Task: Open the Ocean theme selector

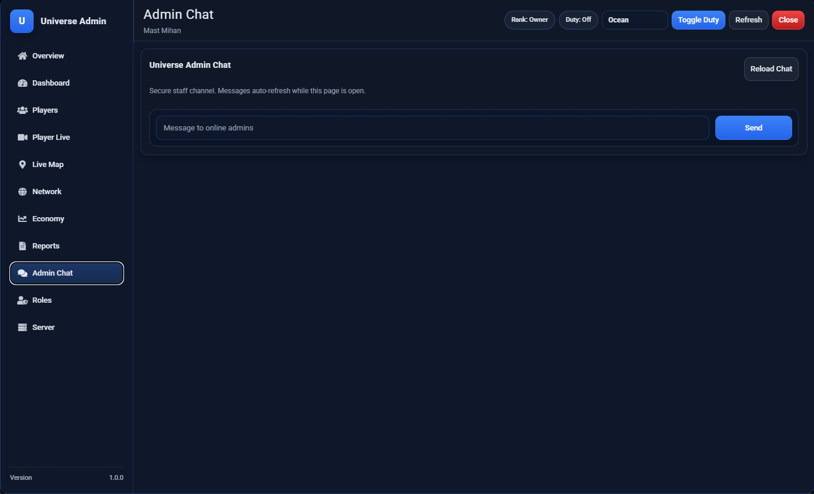Action: tap(635, 20)
